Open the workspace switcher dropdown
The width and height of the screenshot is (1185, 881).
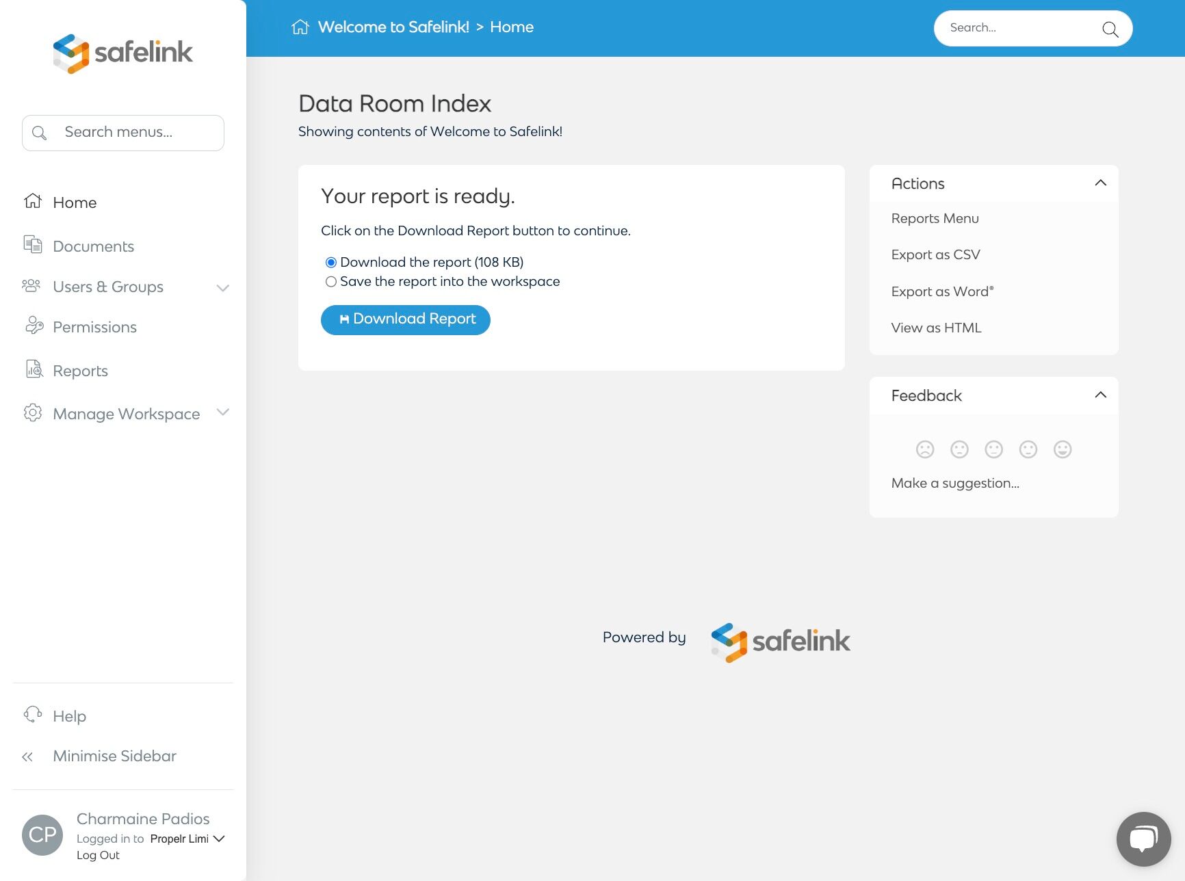pyautogui.click(x=219, y=839)
